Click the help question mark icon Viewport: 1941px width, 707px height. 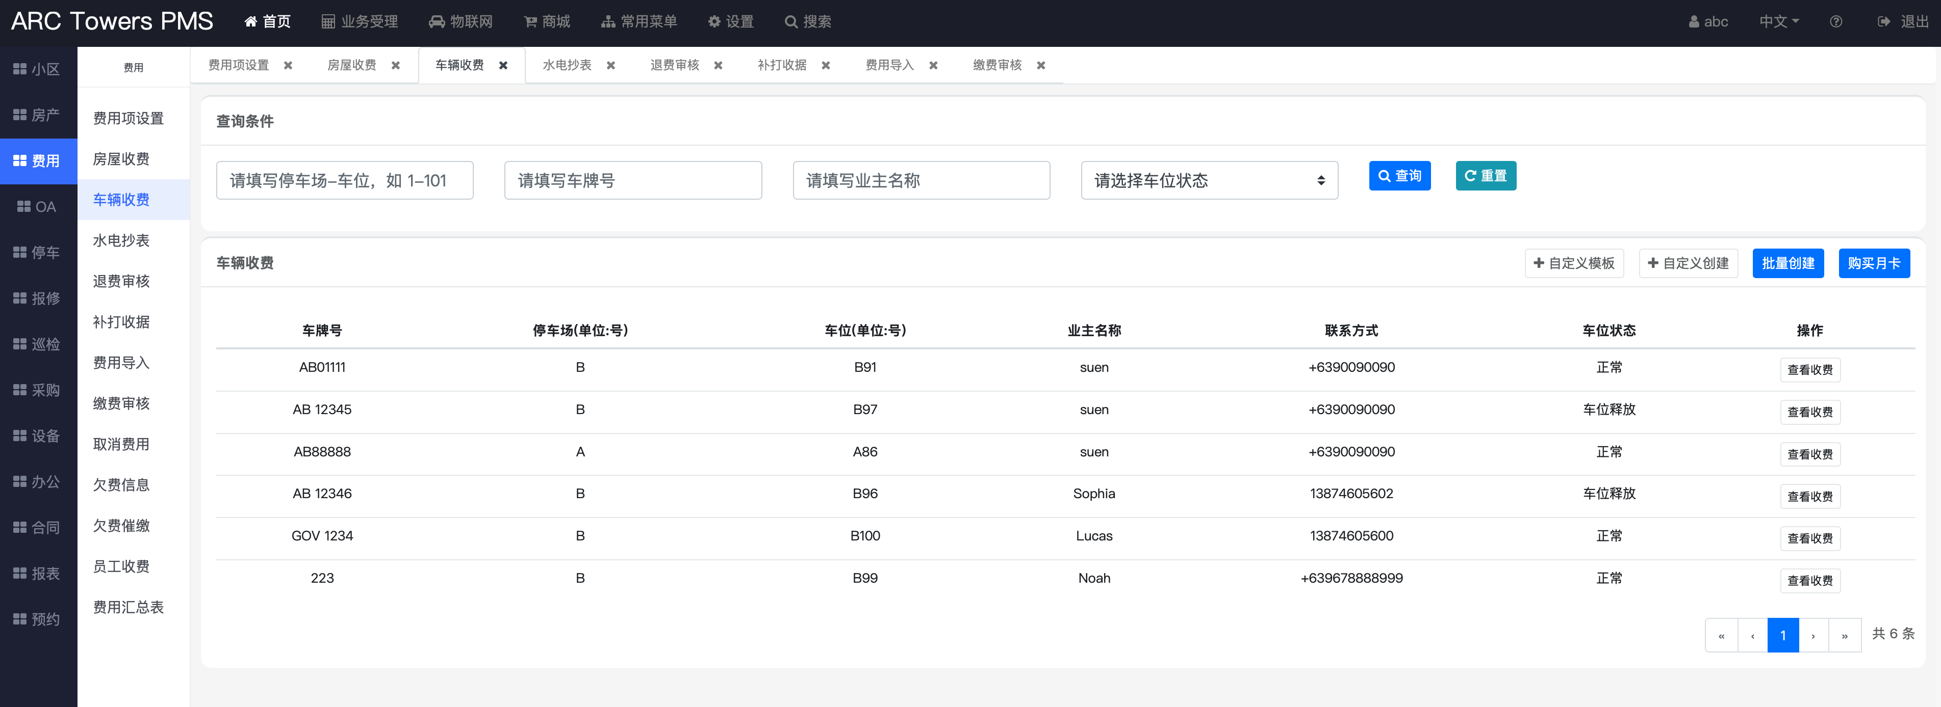(1835, 22)
